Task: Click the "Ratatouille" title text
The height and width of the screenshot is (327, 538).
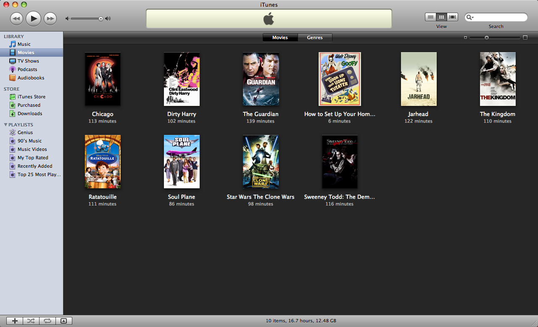Action: 103,197
